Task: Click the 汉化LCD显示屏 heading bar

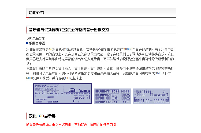Action: point(101,116)
